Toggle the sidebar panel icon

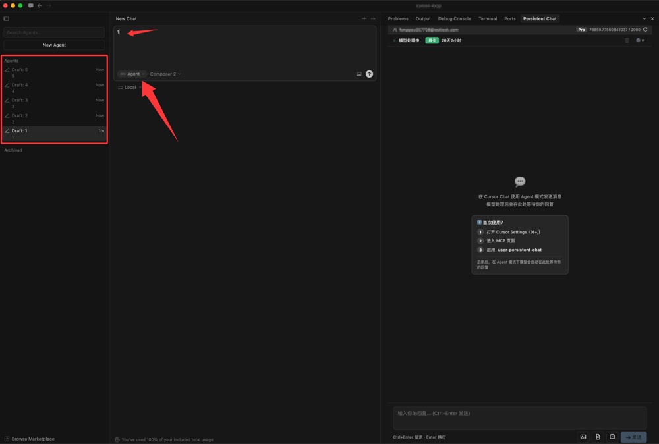tap(7, 19)
